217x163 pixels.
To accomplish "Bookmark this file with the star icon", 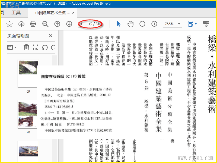I will click(x=9, y=24).
